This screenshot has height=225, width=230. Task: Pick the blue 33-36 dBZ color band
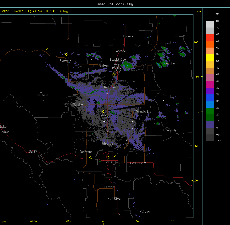pos(210,98)
